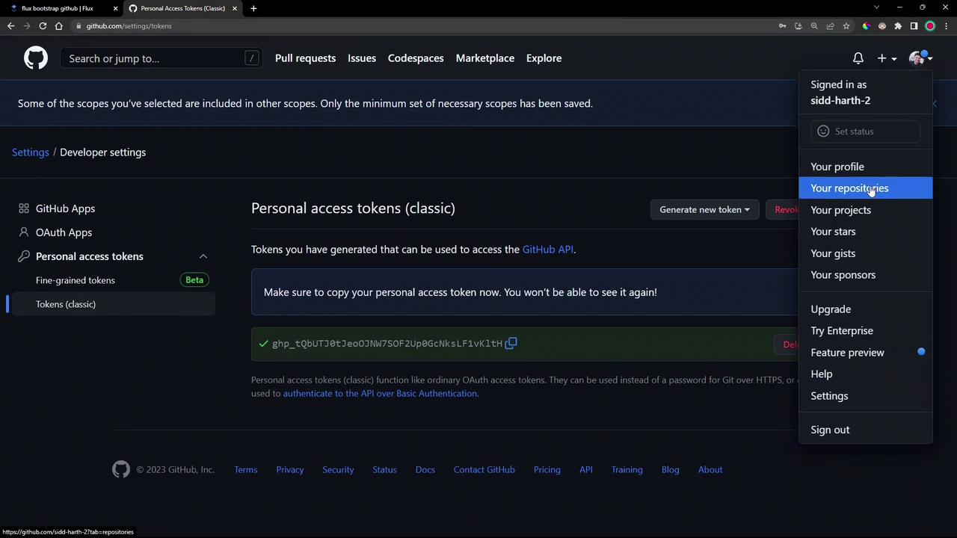This screenshot has height=538, width=957.
Task: Copy the personal access token with the clipboard icon
Action: pos(511,343)
